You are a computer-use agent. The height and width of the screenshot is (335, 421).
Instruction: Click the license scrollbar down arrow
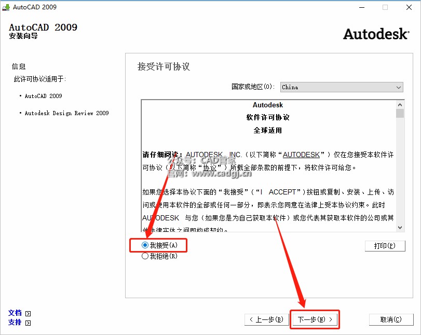coord(400,228)
